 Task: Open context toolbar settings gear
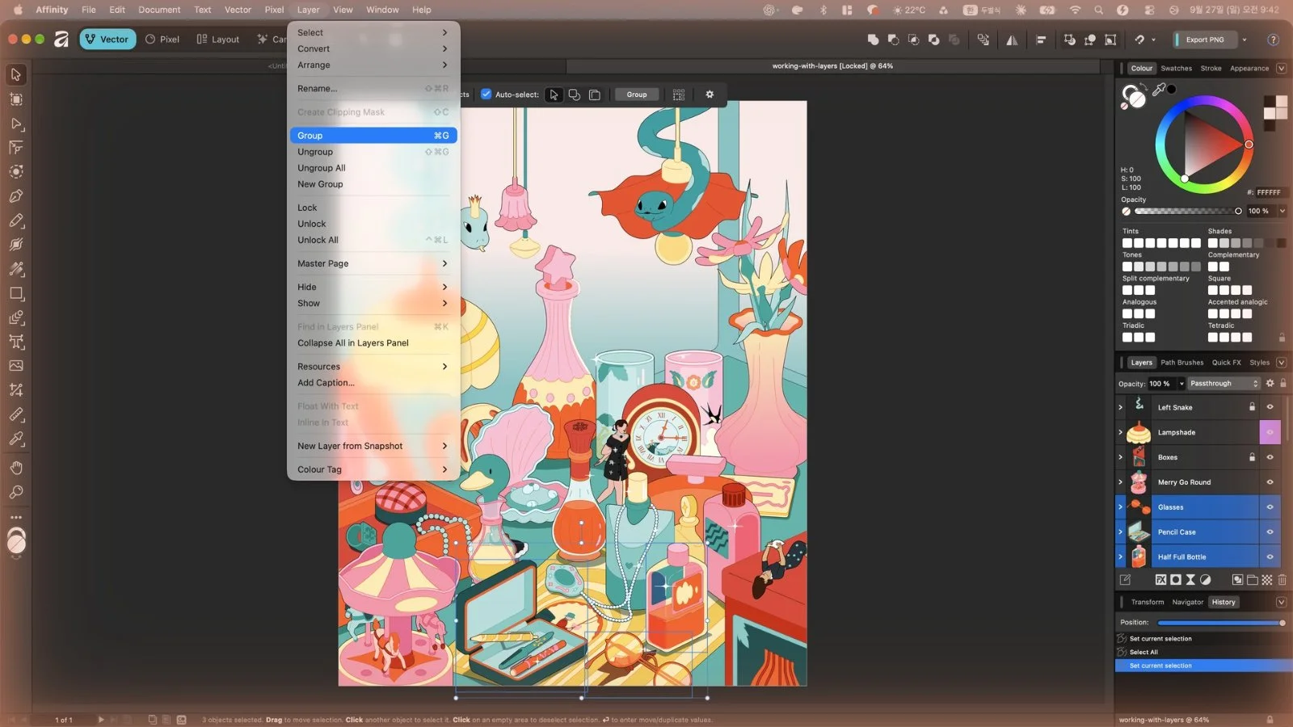(x=710, y=95)
